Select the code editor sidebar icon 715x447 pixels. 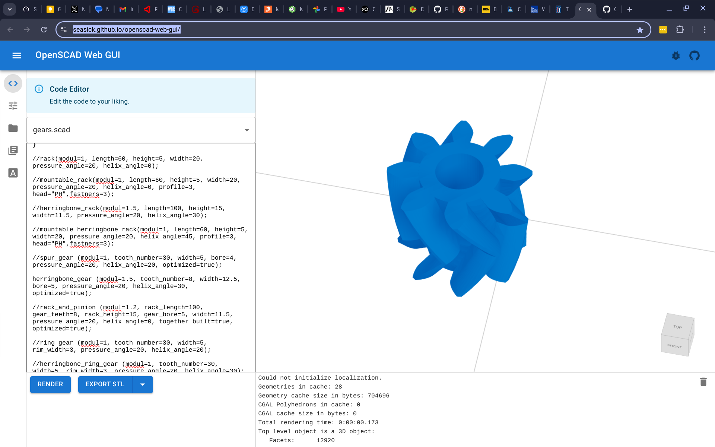[13, 83]
